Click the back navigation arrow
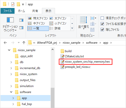 (5, 43)
